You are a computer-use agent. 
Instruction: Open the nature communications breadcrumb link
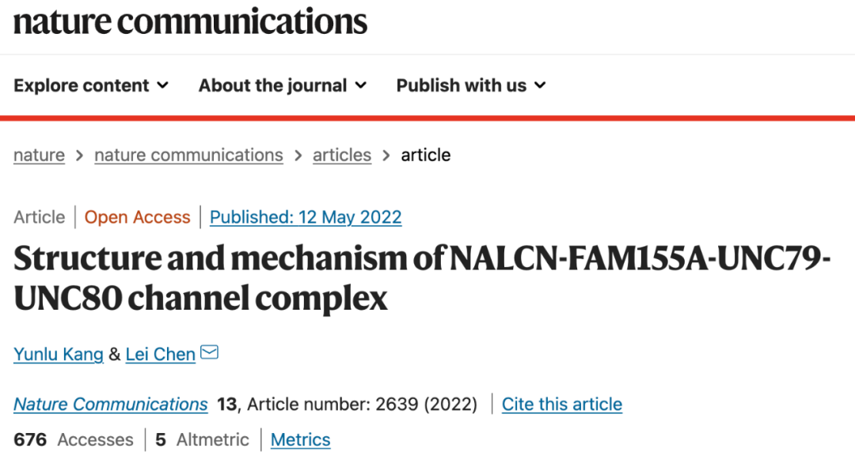click(188, 155)
